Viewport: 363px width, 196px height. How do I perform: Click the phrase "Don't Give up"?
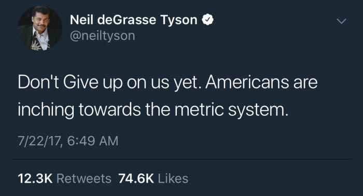(70, 83)
